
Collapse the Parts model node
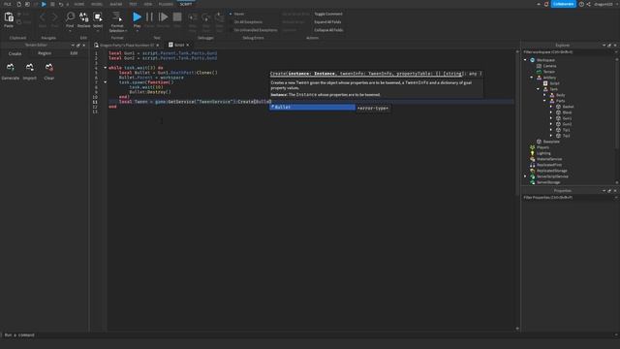544,101
